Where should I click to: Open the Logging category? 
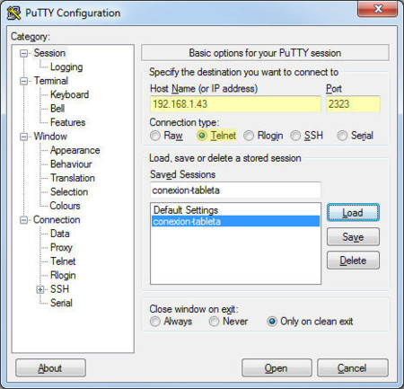66,67
